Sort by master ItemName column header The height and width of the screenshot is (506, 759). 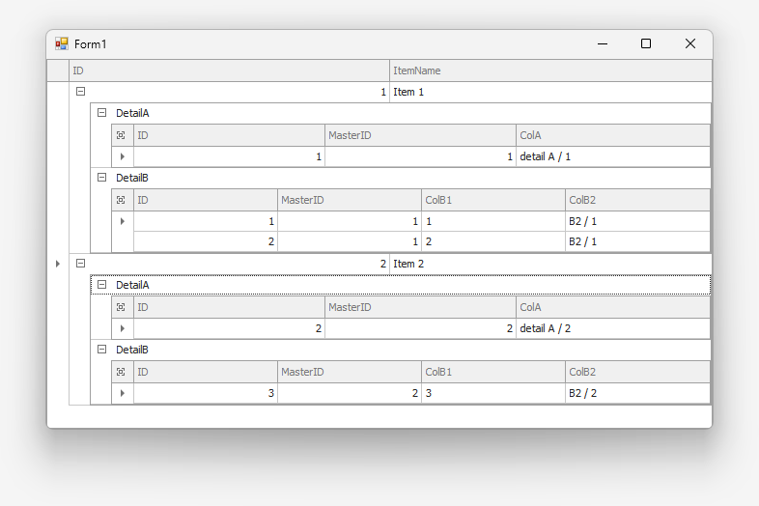550,70
